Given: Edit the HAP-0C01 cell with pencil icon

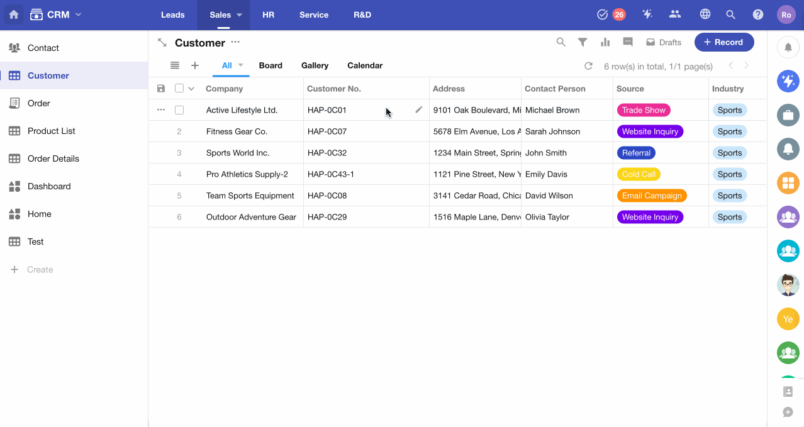Looking at the screenshot, I should [419, 109].
